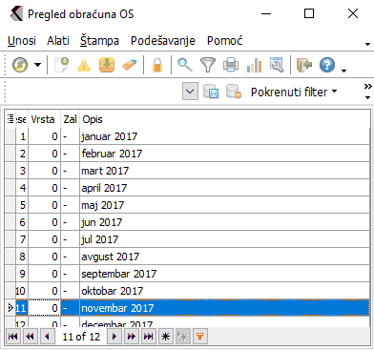Toggle the orange filter button in navigator

click(199, 337)
